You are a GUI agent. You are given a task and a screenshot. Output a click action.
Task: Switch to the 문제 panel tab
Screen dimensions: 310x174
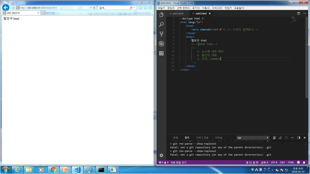(x=175, y=138)
